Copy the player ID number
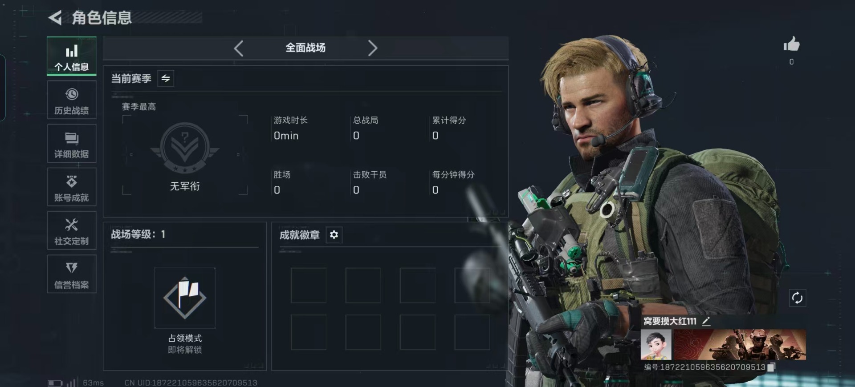Viewport: 855px width, 387px height. 772,367
